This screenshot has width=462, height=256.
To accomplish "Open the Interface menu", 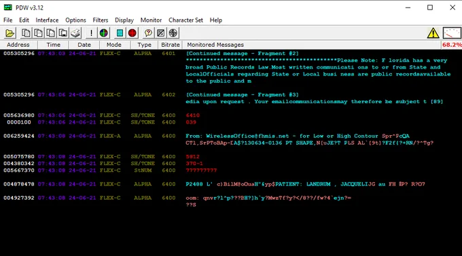I will [x=47, y=20].
